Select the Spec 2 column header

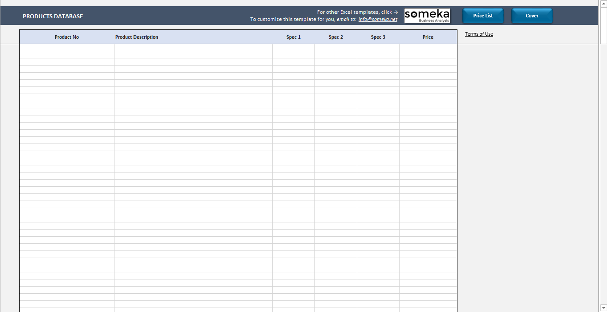(336, 37)
